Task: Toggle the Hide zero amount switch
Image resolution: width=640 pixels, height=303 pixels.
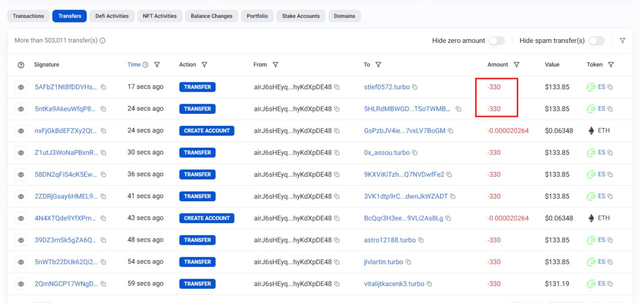Action: click(496, 40)
